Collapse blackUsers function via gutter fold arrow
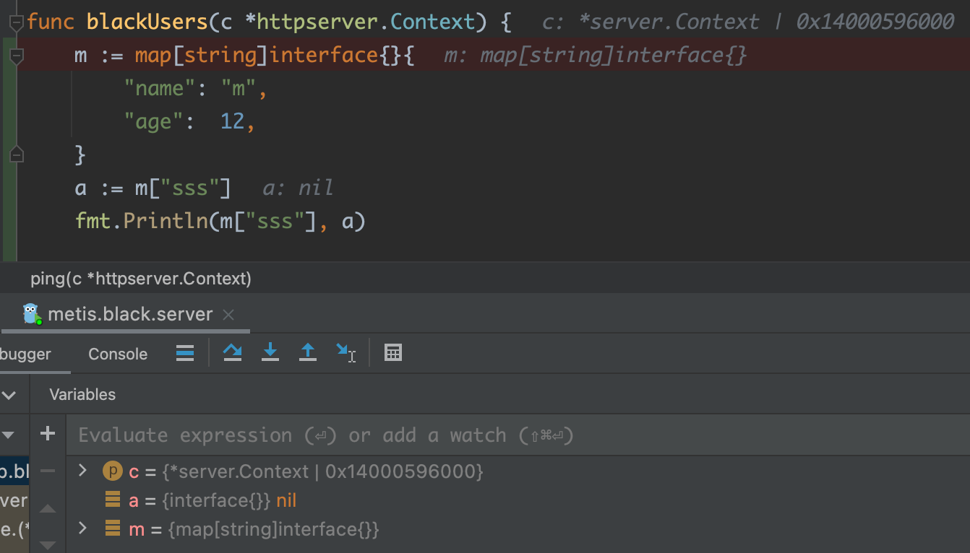The image size is (970, 553). tap(15, 22)
